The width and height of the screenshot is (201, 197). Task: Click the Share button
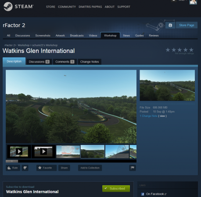pyautogui.click(x=64, y=168)
